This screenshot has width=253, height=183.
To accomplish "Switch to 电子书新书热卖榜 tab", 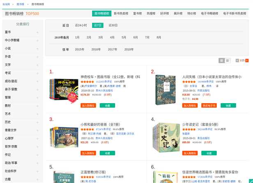I will click(235, 14).
